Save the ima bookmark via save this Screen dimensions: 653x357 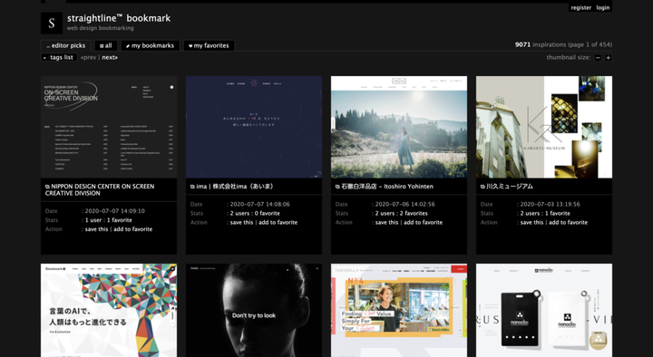(241, 223)
